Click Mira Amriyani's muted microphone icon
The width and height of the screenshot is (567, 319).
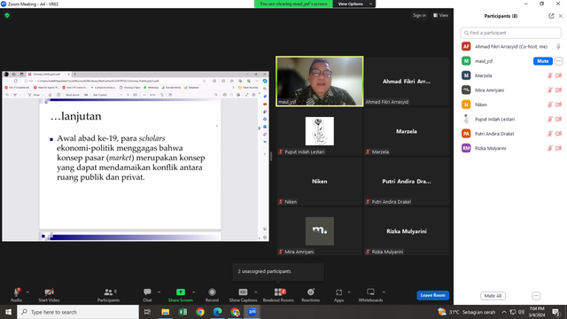pos(549,90)
